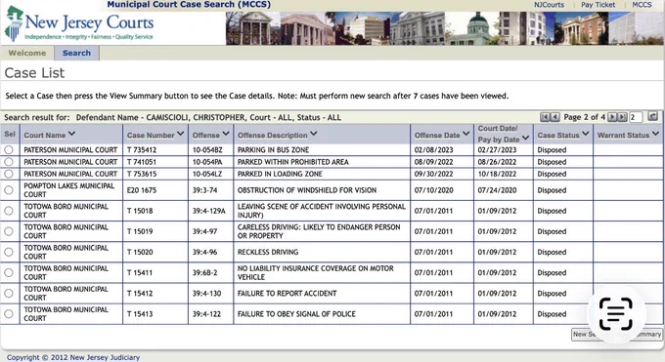This screenshot has height=362, width=665.
Task: Switch to the Welcome tab
Action: (27, 53)
